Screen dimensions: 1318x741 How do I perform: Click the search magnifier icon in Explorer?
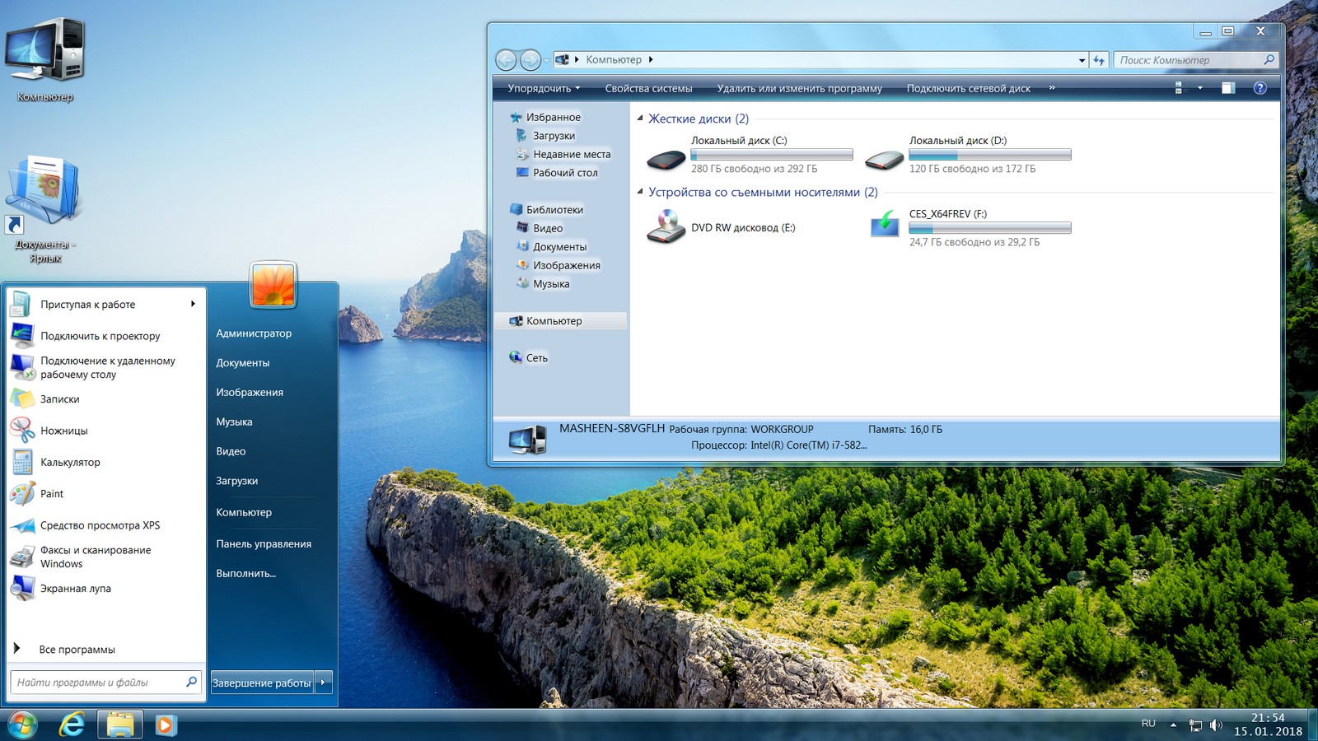pos(1269,59)
